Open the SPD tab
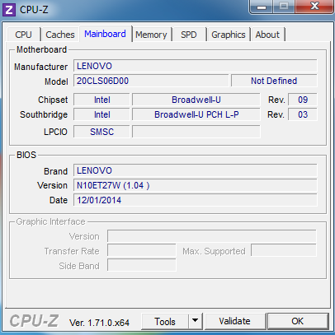335x335 pixels. 189,35
